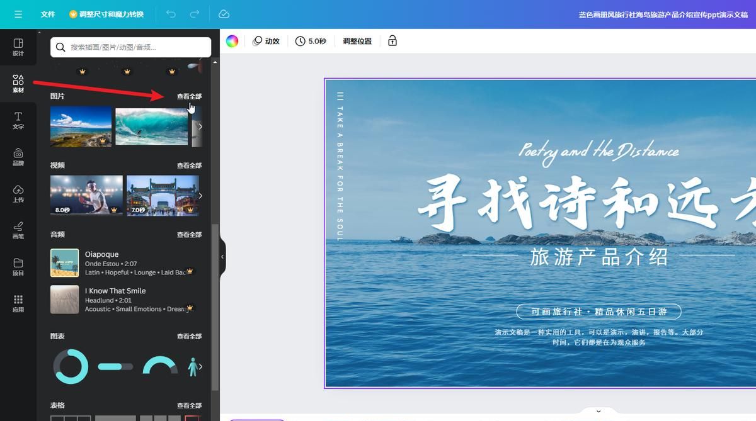Select the 寻找诗和远方 headline text

(586, 202)
